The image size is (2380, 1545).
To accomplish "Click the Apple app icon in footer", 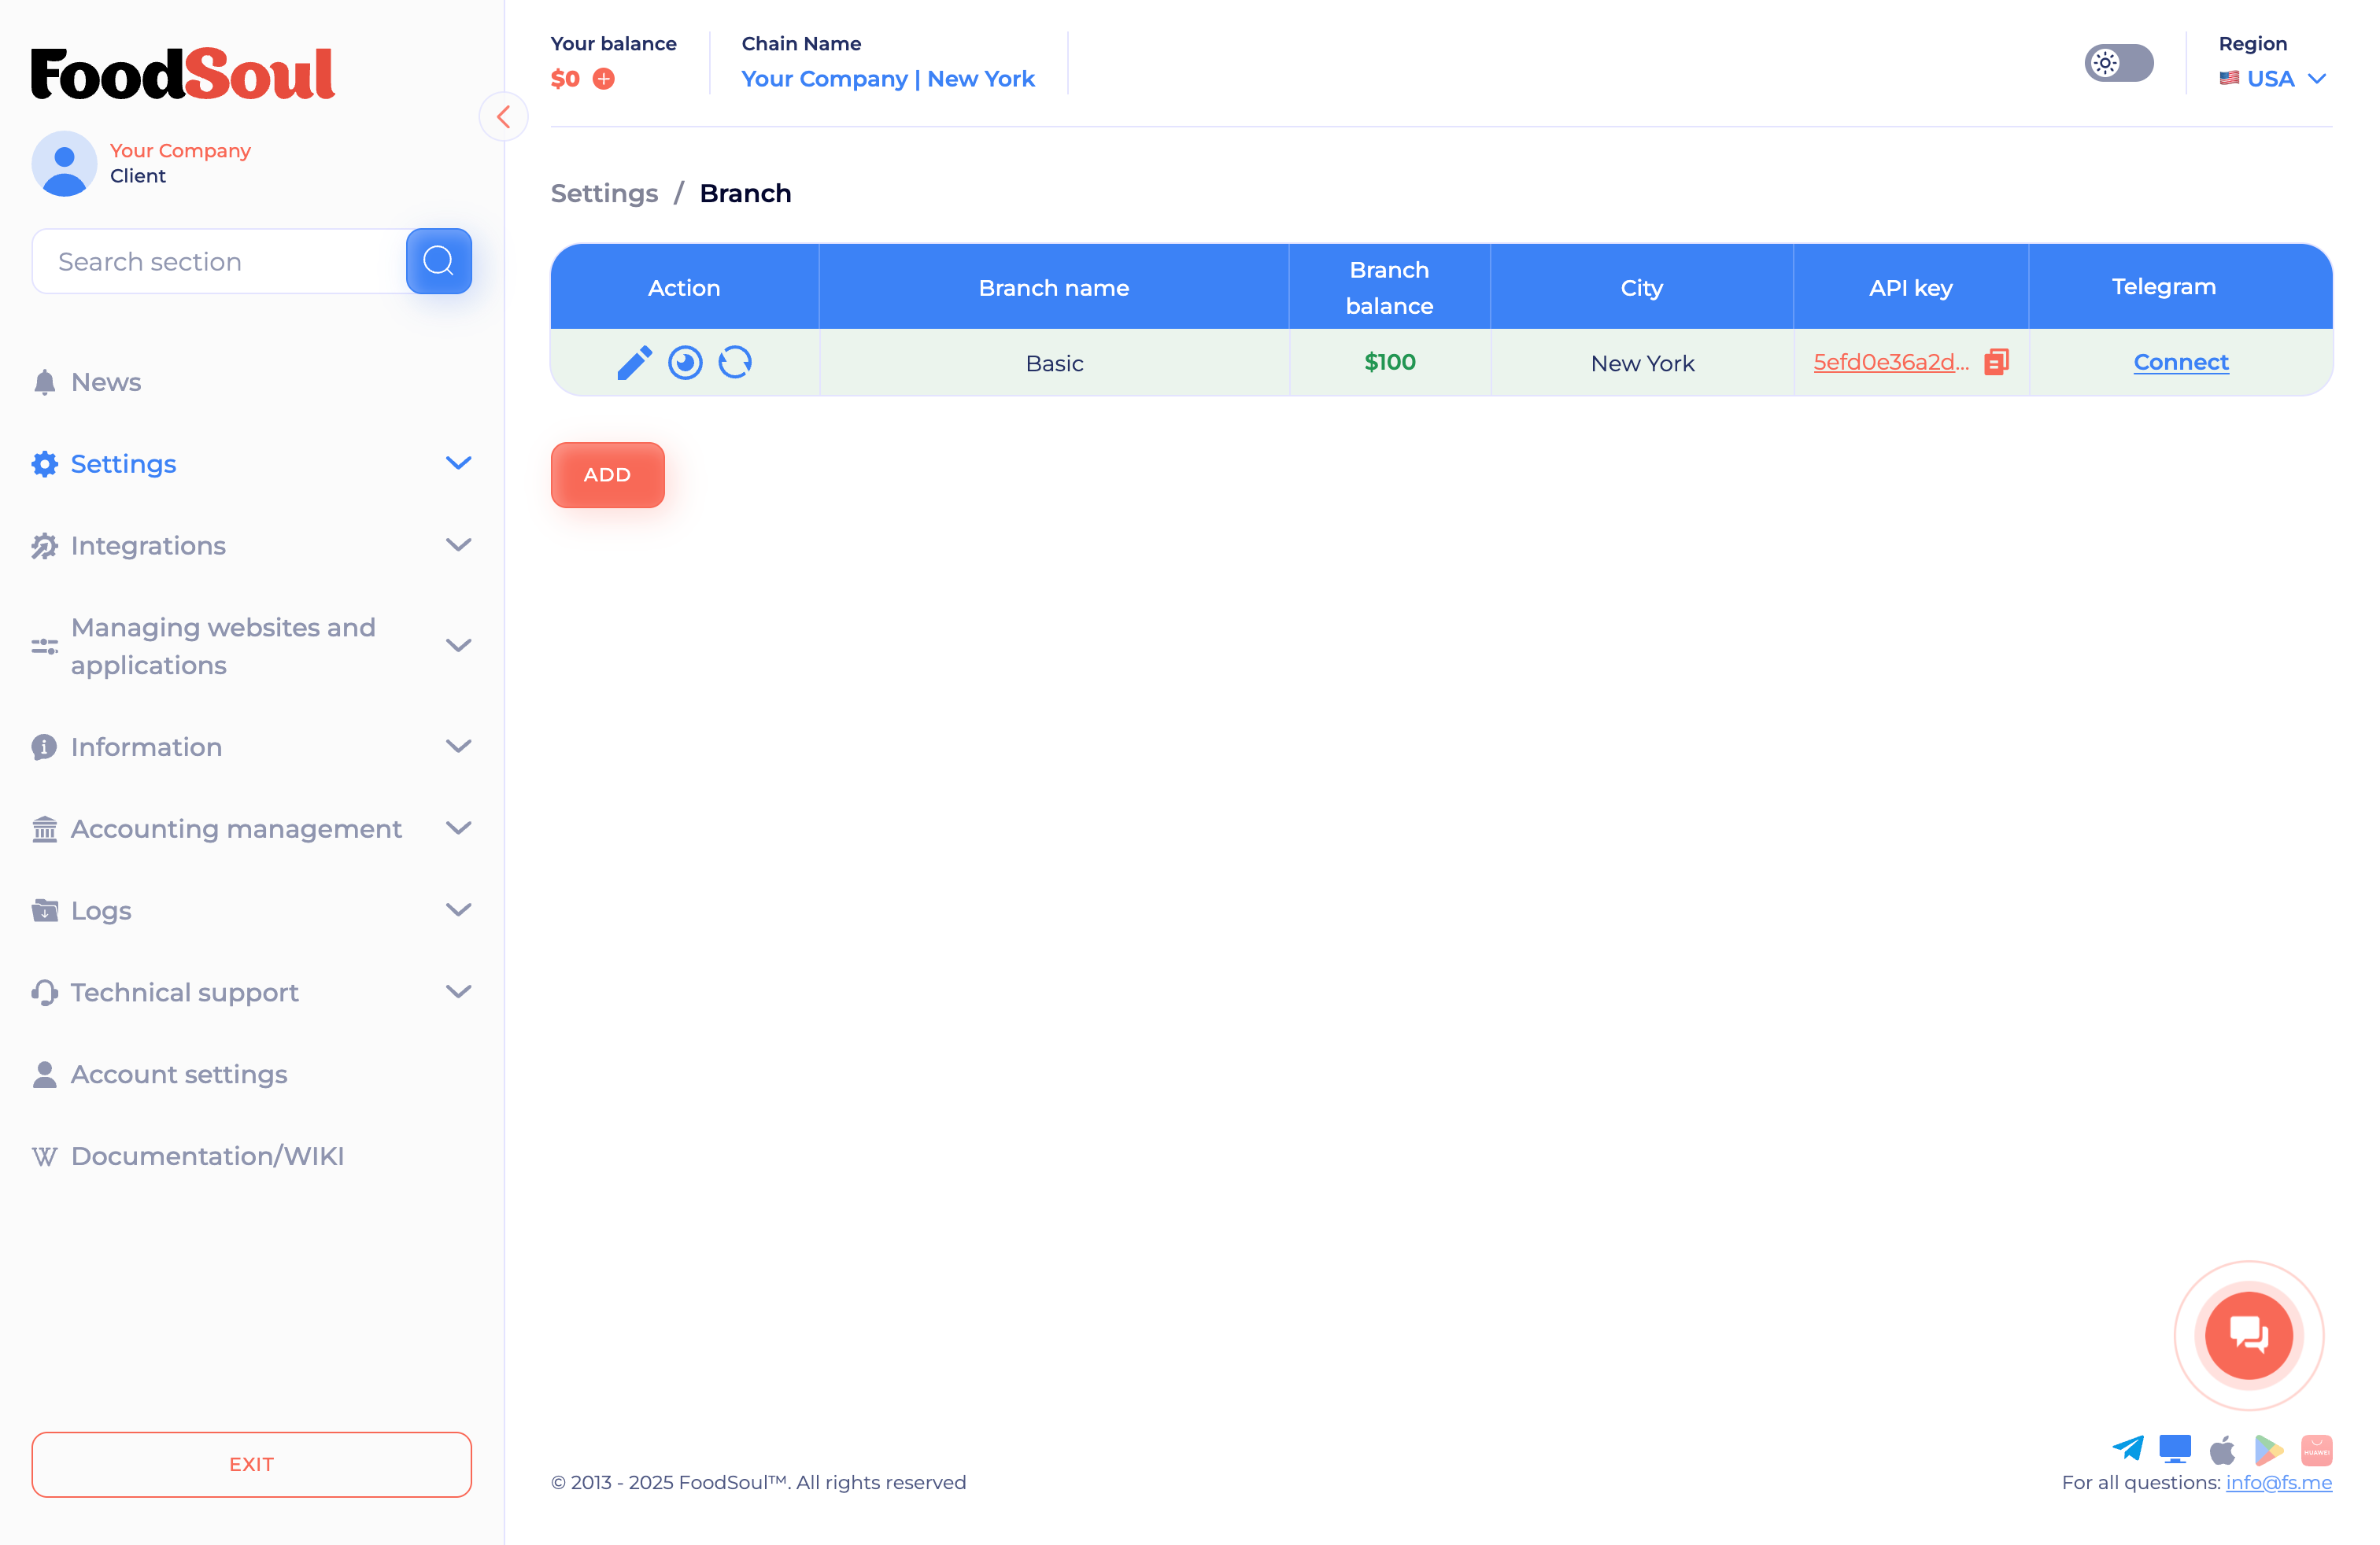I will pyautogui.click(x=2222, y=1449).
